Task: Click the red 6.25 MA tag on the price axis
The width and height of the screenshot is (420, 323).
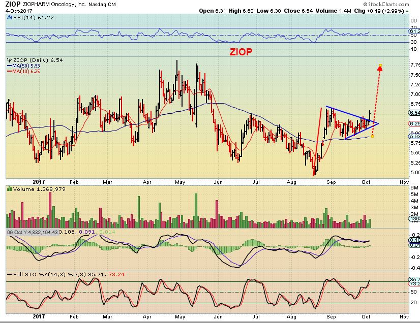Action: coord(414,123)
